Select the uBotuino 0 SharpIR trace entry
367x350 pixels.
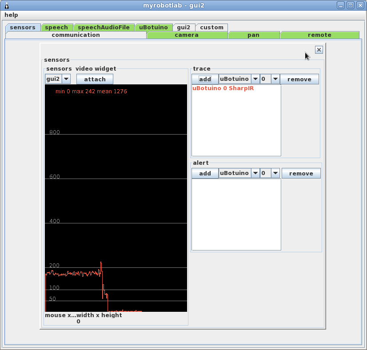click(223, 88)
